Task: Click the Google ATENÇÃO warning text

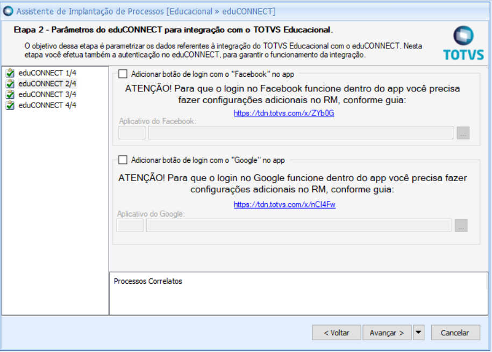Action: tap(293, 184)
